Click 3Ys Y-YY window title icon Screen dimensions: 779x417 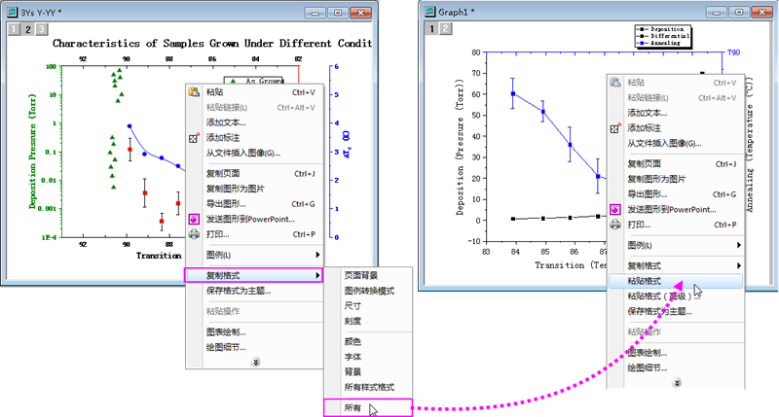[x=12, y=12]
